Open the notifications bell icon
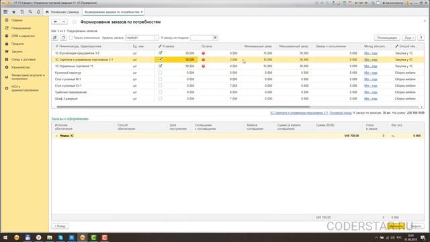Image resolution: width=430 pixels, height=242 pixels. click(x=38, y=12)
